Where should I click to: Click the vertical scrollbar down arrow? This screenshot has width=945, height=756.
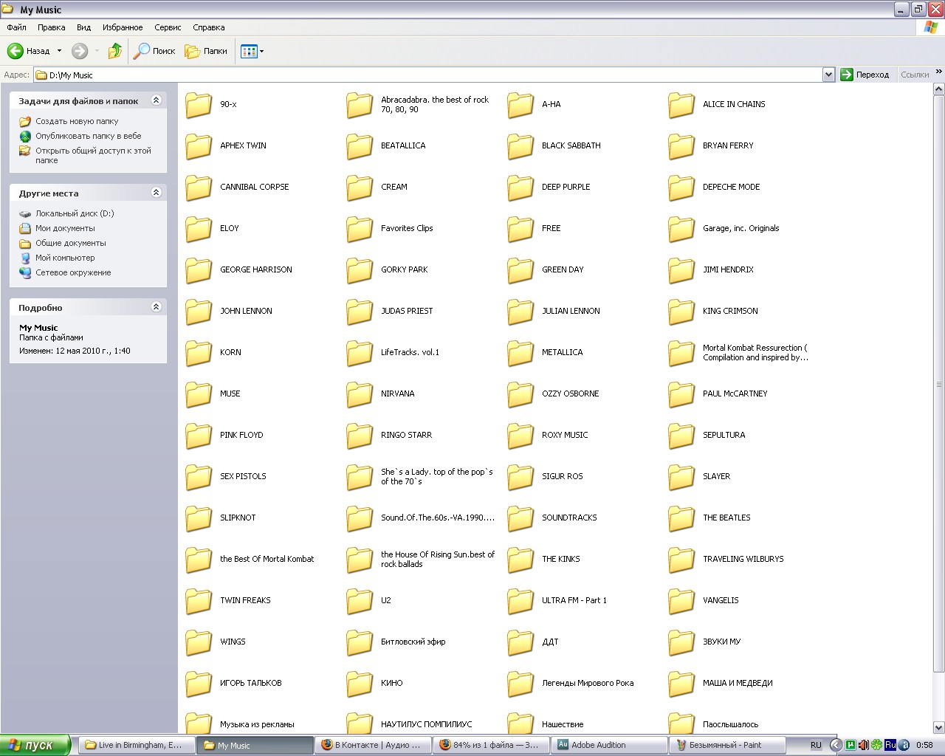(938, 727)
